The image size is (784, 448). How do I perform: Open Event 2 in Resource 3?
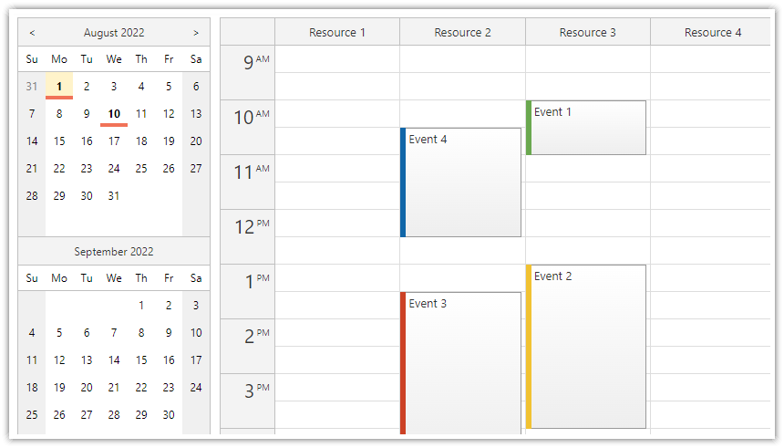click(x=586, y=347)
